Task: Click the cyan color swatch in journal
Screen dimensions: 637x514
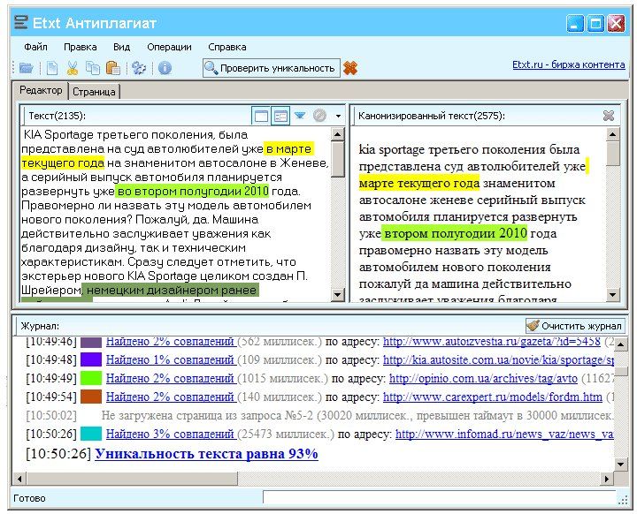Action: pos(91,435)
